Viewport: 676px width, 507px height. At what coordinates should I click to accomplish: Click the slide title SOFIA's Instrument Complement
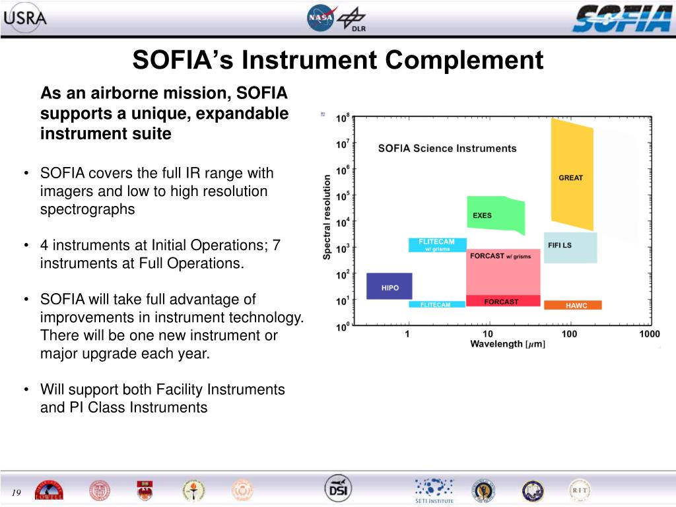[337, 59]
